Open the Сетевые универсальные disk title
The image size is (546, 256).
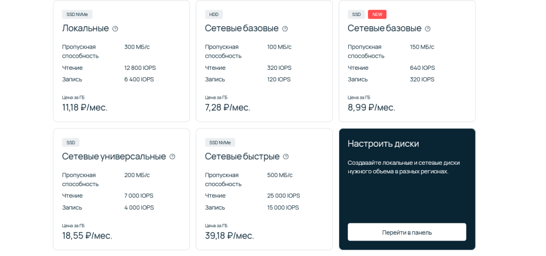[x=114, y=156]
